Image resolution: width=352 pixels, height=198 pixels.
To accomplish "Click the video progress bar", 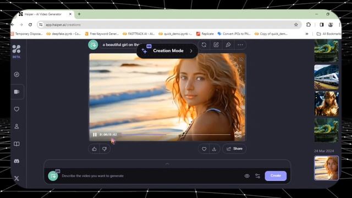I will pos(176,135).
